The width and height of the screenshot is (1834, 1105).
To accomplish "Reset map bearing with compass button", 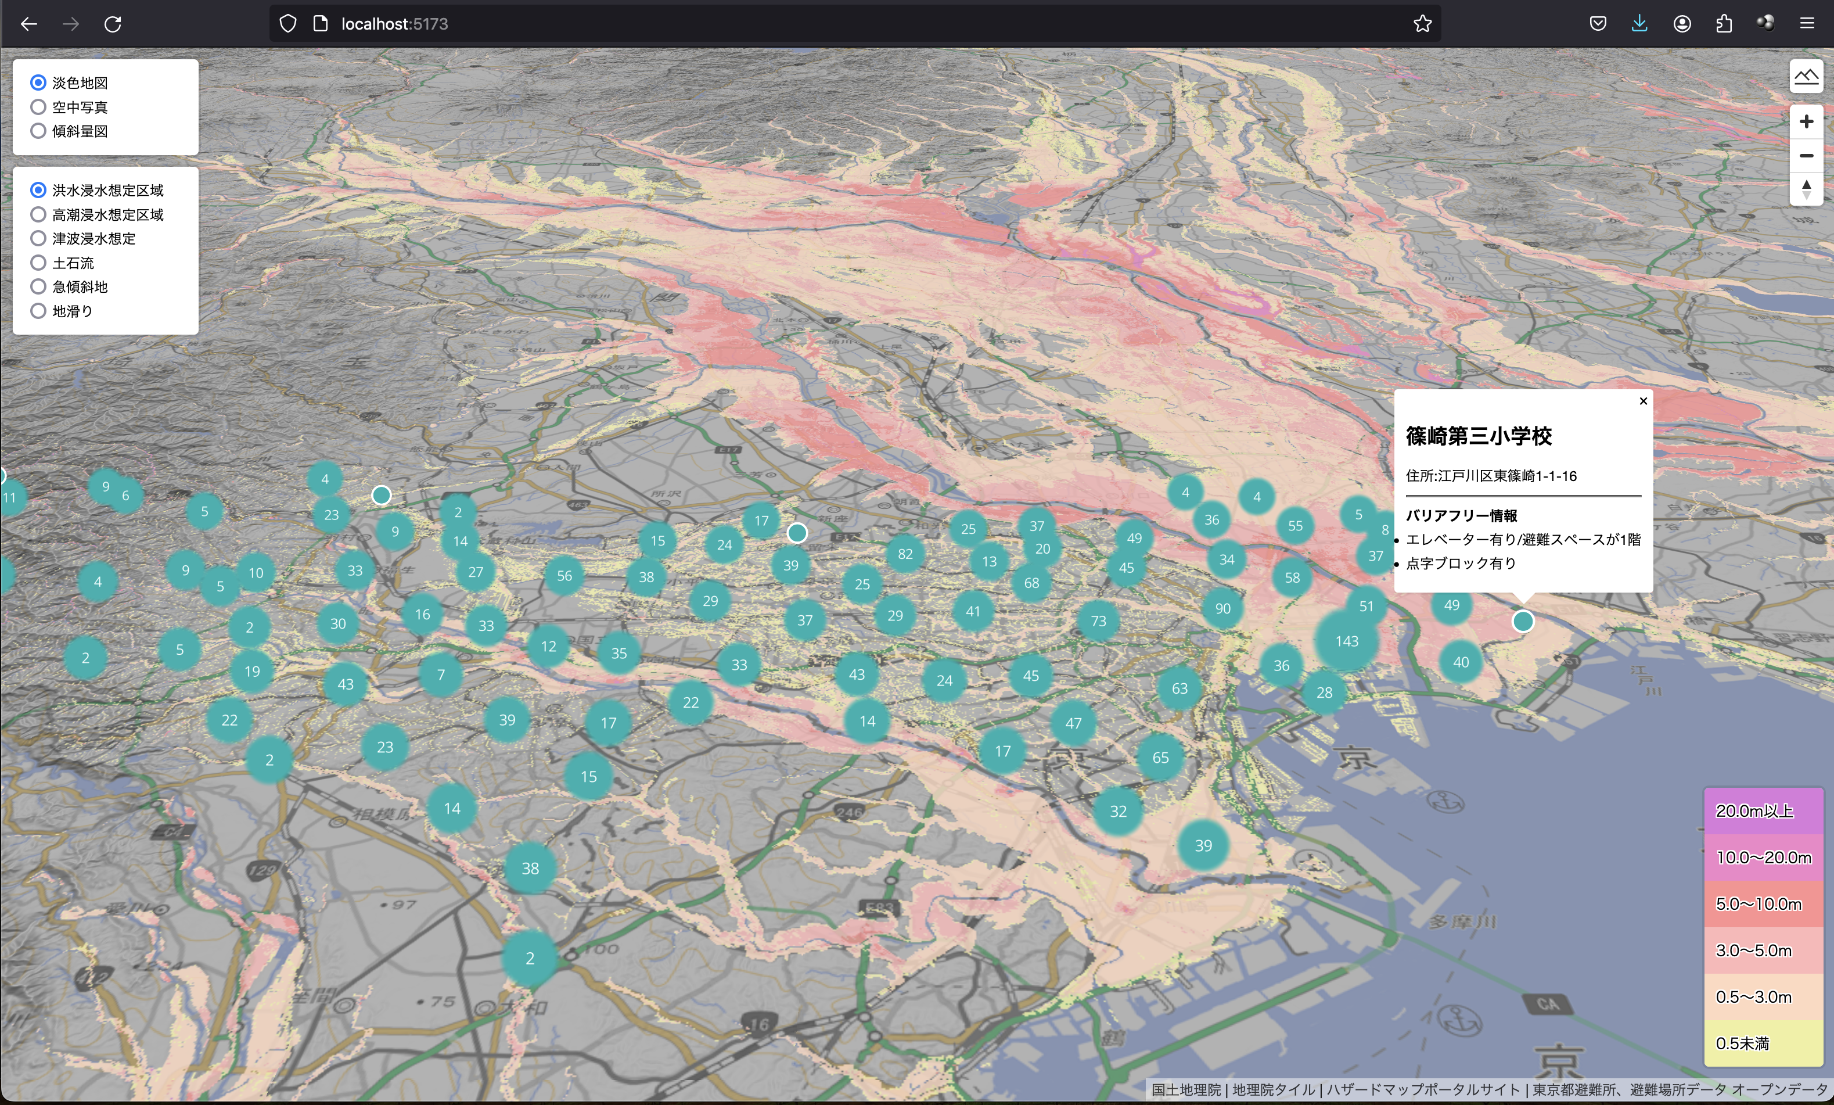I will 1806,189.
